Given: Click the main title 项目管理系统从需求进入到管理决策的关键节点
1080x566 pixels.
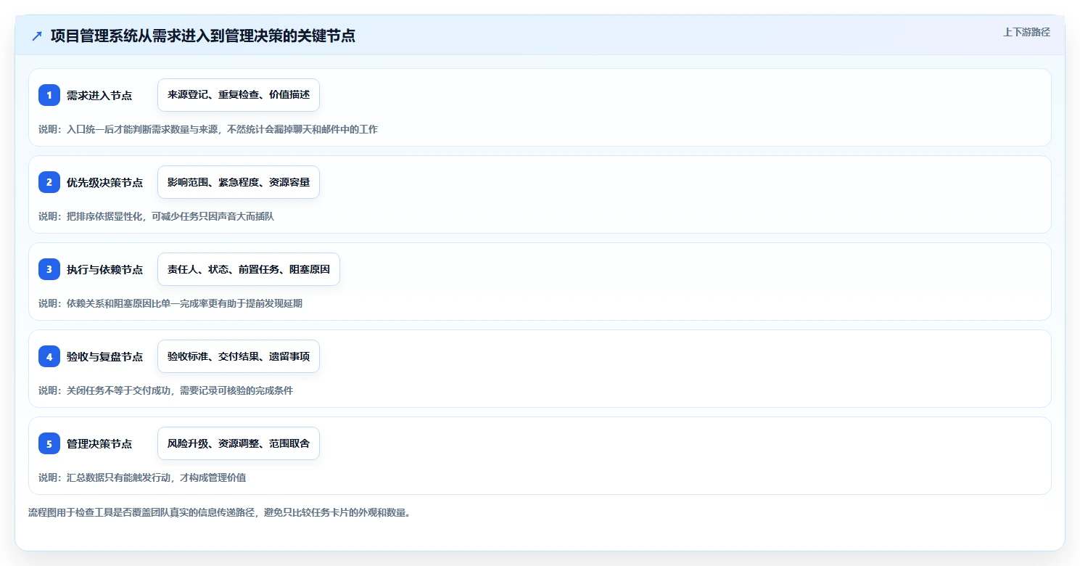Looking at the screenshot, I should point(203,36).
